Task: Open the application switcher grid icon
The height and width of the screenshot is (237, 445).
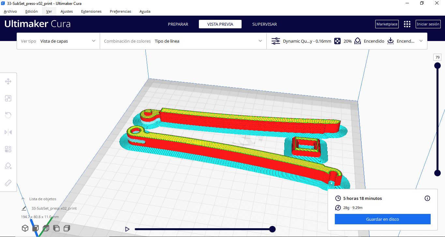Action: click(x=407, y=24)
